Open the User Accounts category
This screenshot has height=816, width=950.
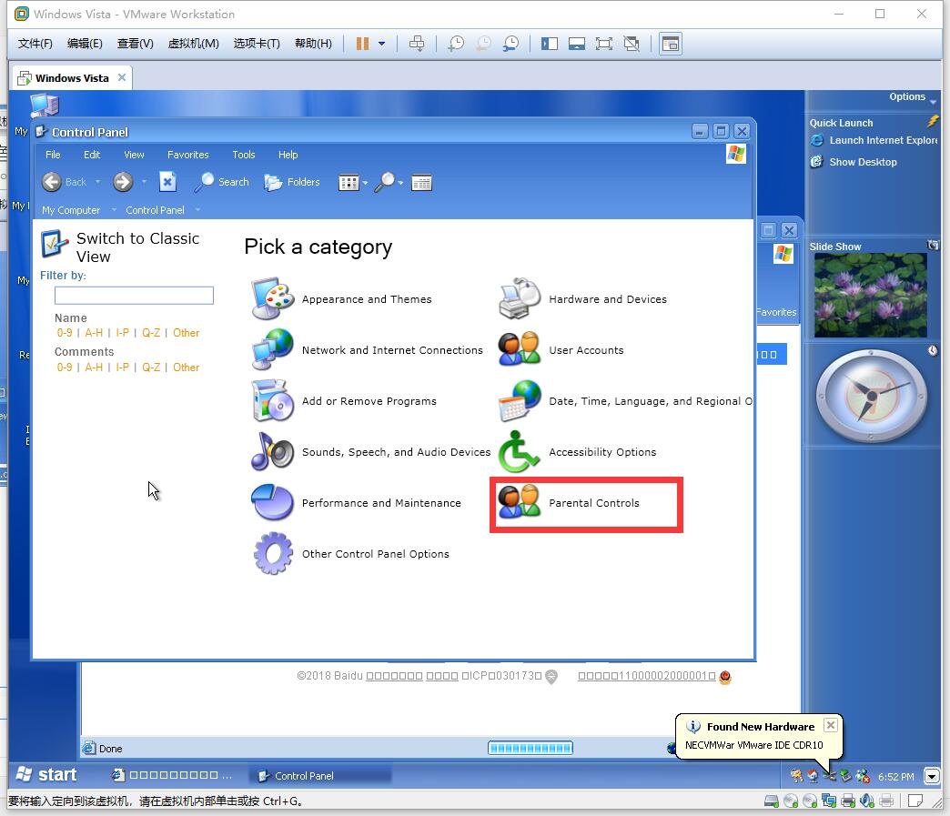(x=561, y=349)
